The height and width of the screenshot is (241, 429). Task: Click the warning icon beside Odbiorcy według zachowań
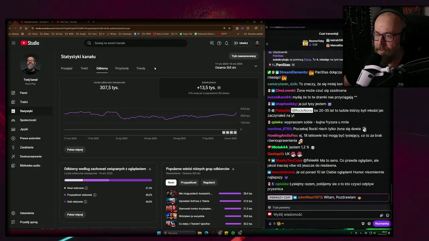click(x=150, y=169)
